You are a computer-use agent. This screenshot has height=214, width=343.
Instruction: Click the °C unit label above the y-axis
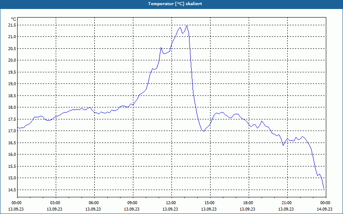14,19
